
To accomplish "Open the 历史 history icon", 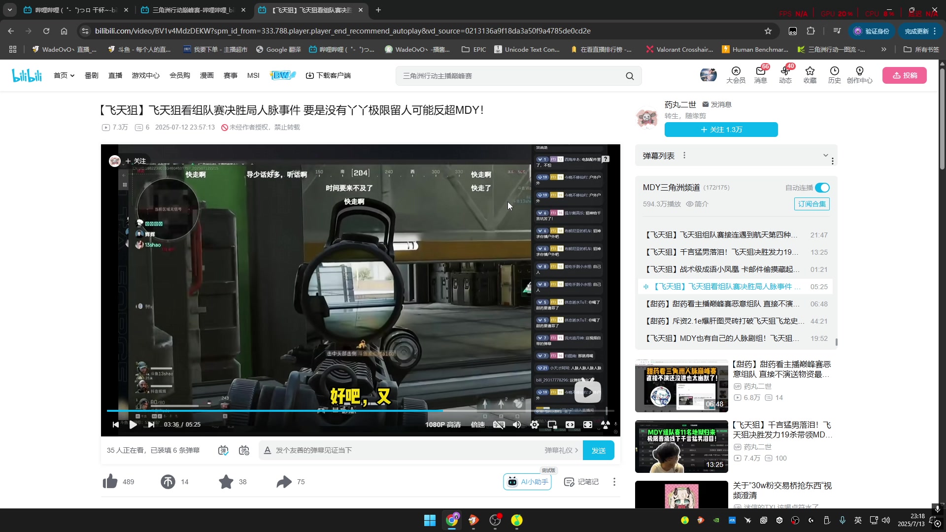I will tap(834, 75).
